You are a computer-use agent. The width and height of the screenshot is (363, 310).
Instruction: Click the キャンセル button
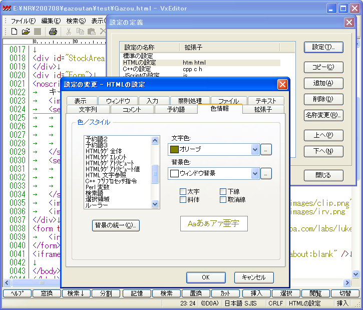tap(254, 277)
